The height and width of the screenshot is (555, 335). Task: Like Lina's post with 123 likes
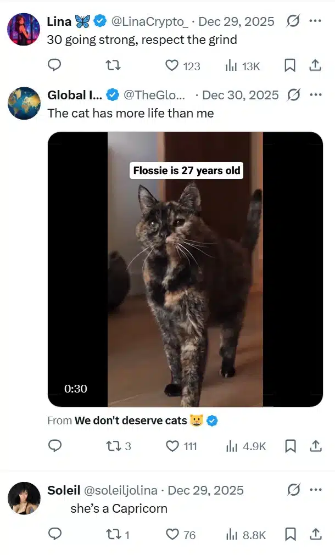pos(173,66)
